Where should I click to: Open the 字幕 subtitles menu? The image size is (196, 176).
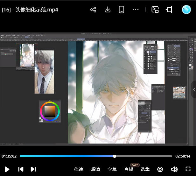pos(112,169)
